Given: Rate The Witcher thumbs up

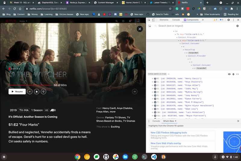Looking at the screenshot, I should click(x=36, y=92).
